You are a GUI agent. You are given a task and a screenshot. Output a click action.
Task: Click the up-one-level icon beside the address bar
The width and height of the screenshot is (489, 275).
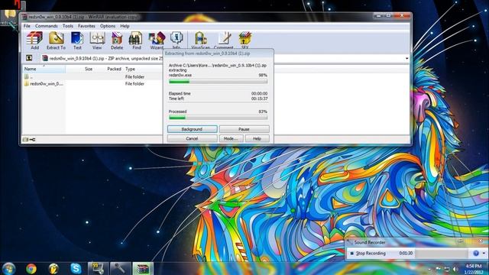click(x=29, y=58)
